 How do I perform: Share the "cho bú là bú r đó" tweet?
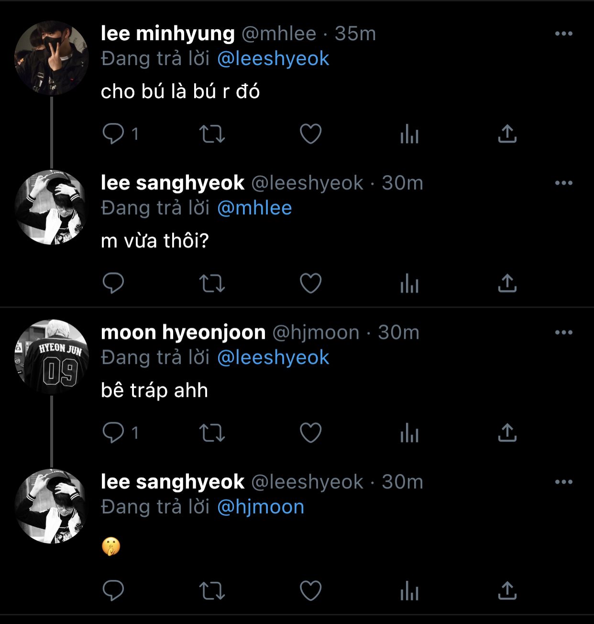tap(507, 134)
